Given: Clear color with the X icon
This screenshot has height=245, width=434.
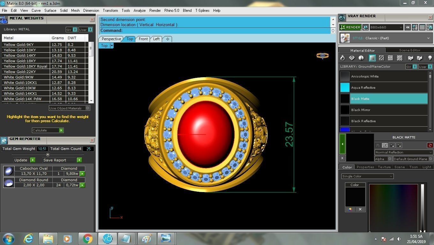Looking at the screenshot, I should (360, 209).
